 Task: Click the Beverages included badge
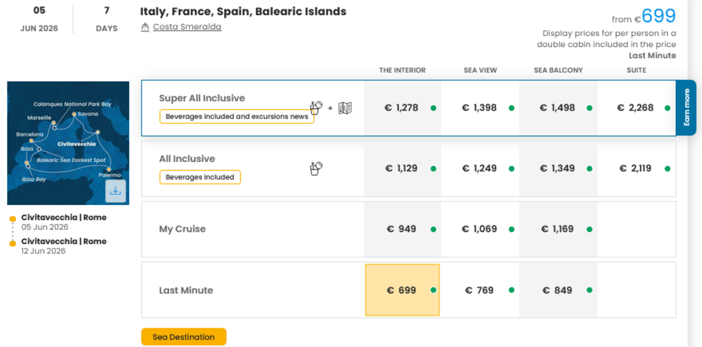click(200, 177)
